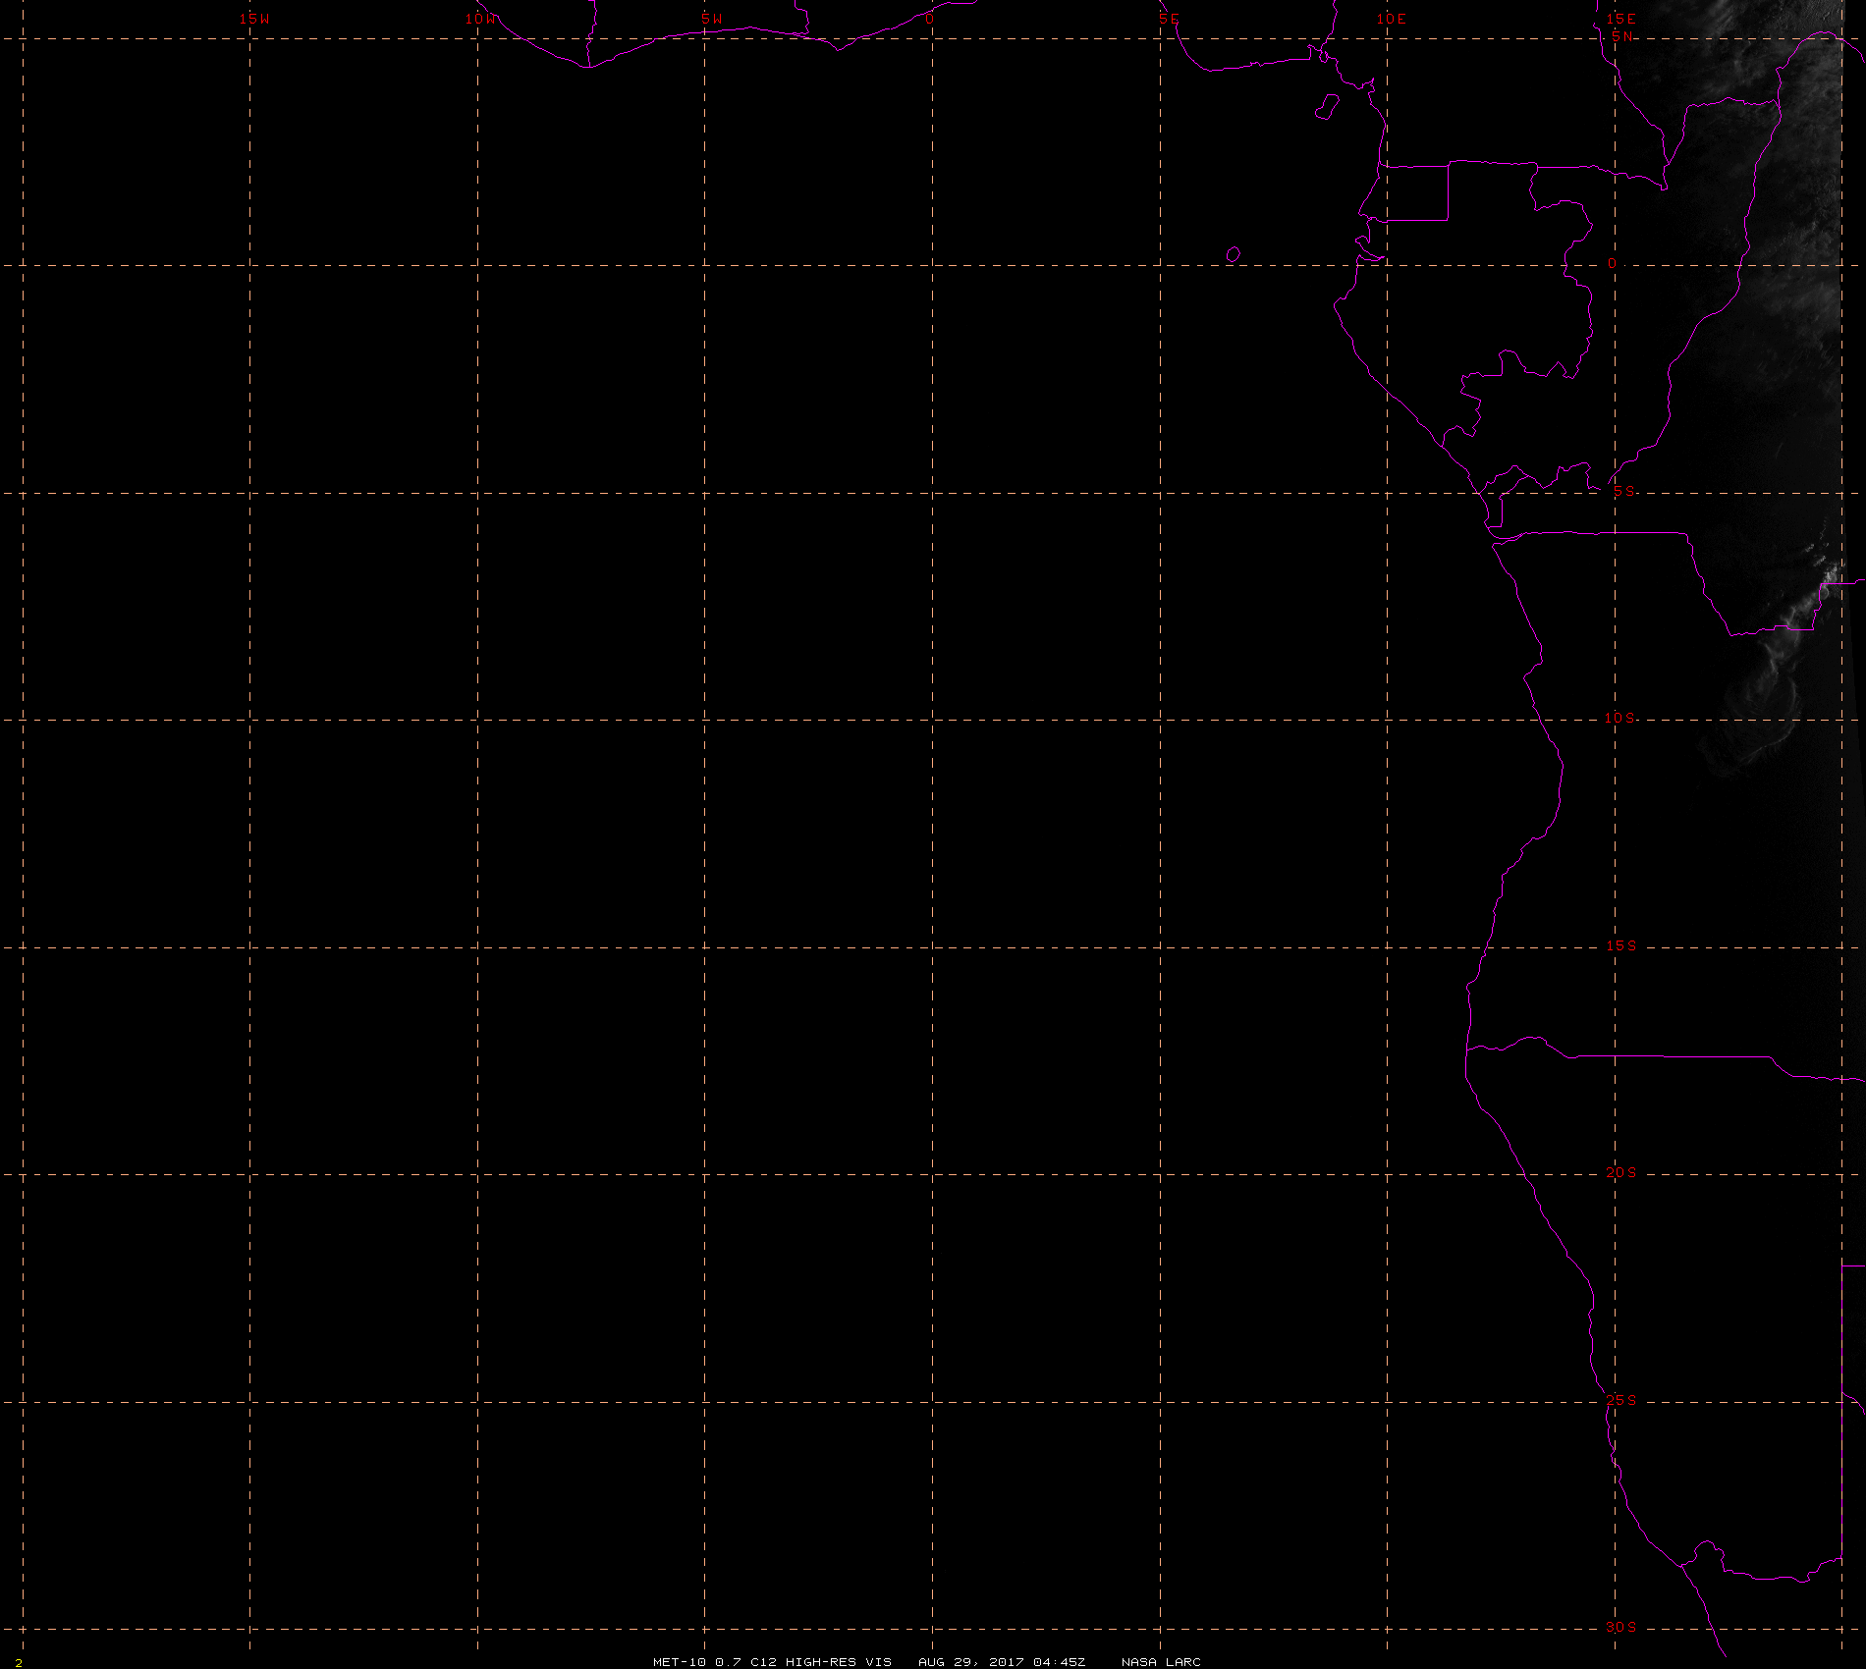
Task: Select the "10E" longitude label
Action: click(x=1392, y=19)
